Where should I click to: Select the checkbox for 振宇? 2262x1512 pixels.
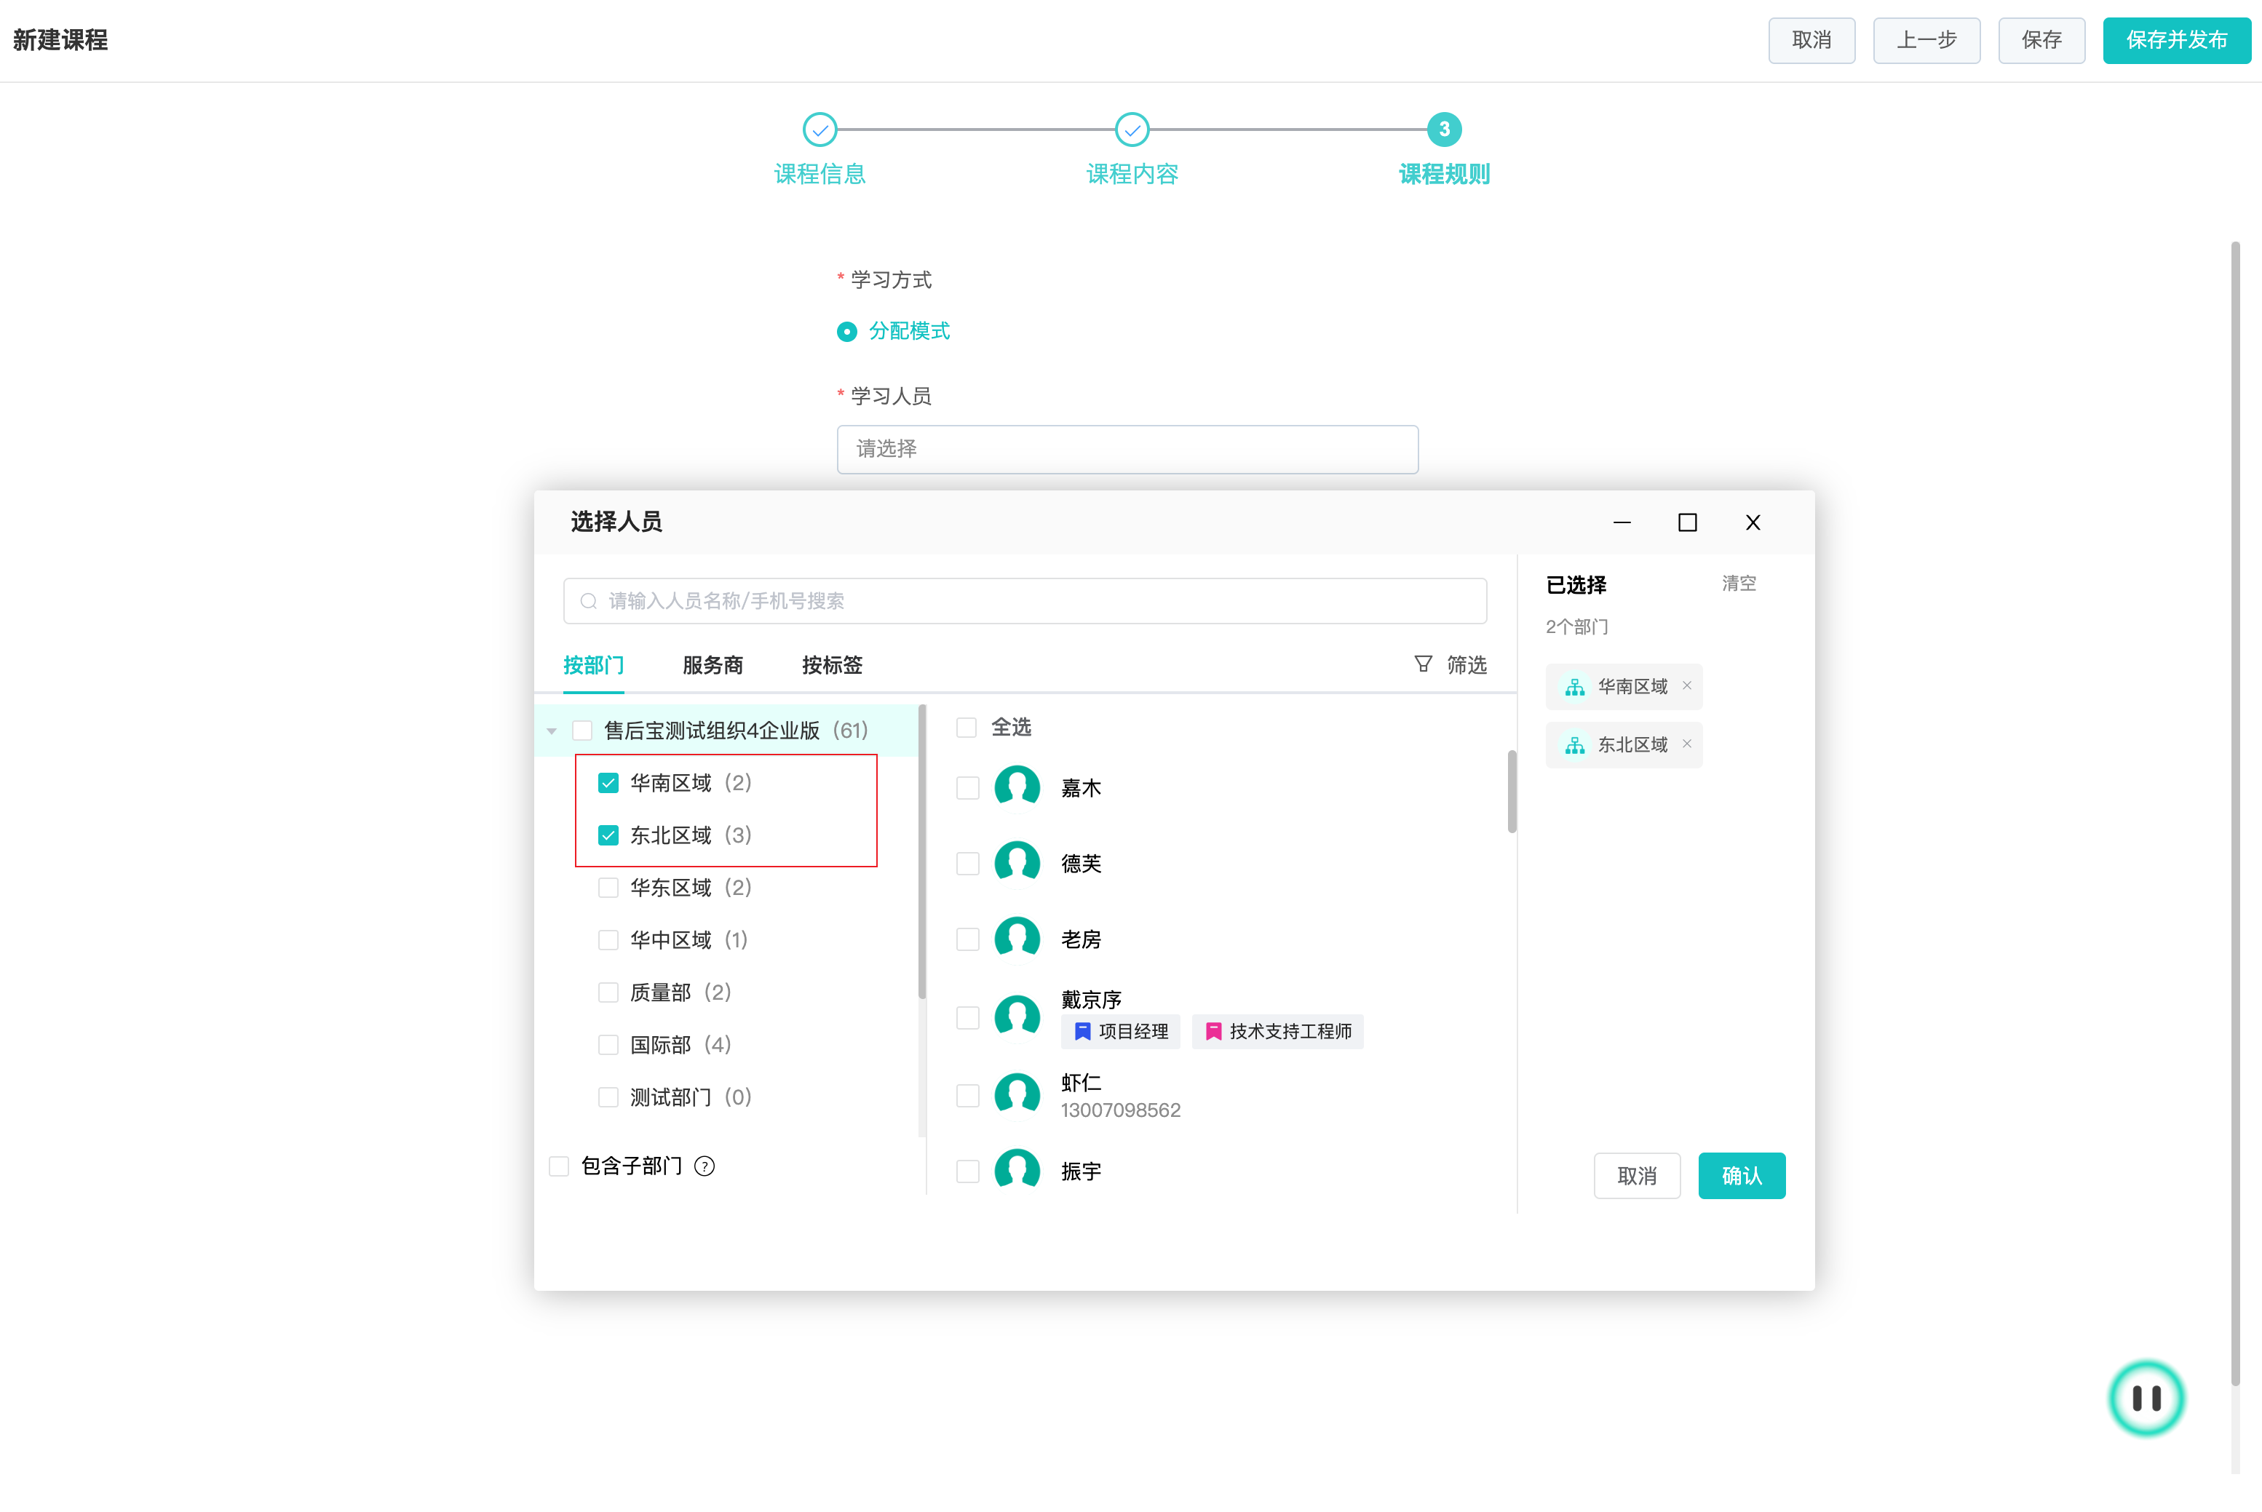[967, 1171]
